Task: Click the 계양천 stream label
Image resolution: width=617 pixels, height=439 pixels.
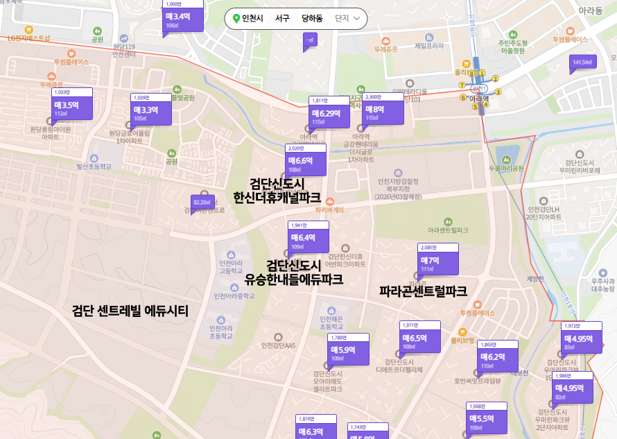Action: pos(535,279)
